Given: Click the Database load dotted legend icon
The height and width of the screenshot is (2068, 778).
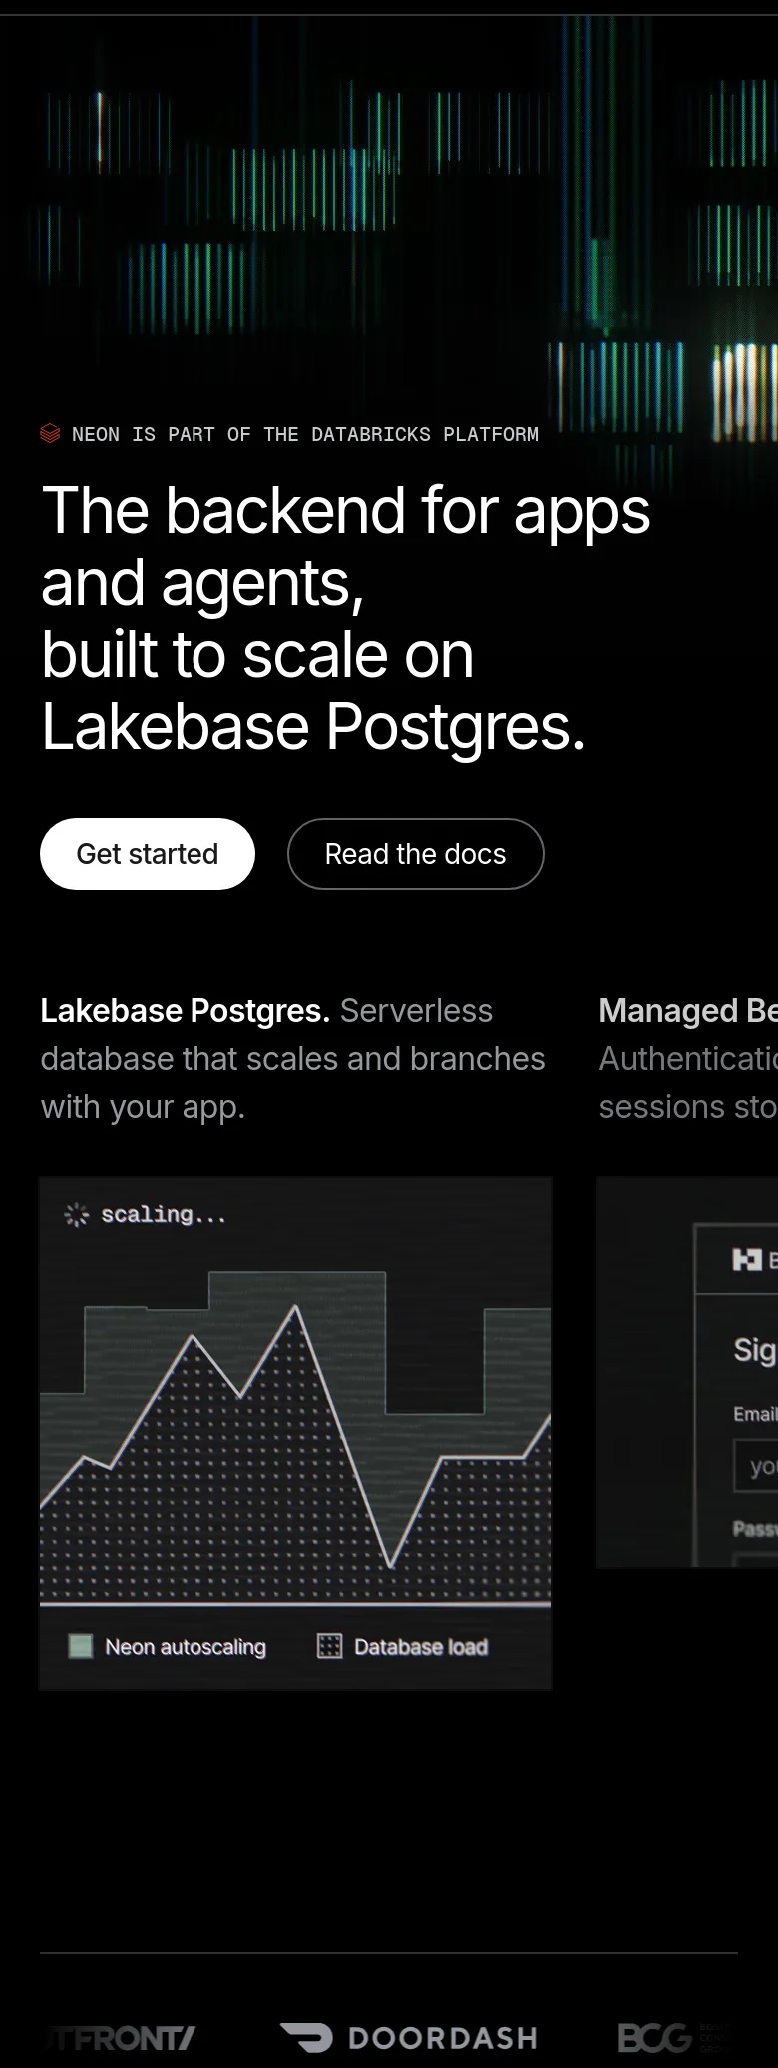Looking at the screenshot, I should tap(329, 1646).
